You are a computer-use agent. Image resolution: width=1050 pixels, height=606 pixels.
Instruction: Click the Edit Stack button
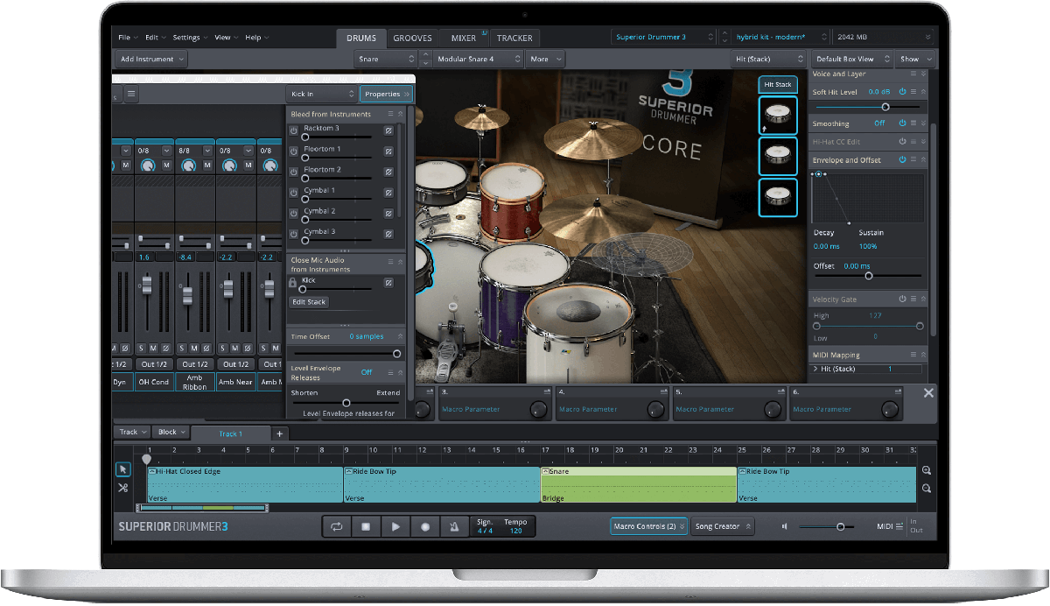coord(308,302)
